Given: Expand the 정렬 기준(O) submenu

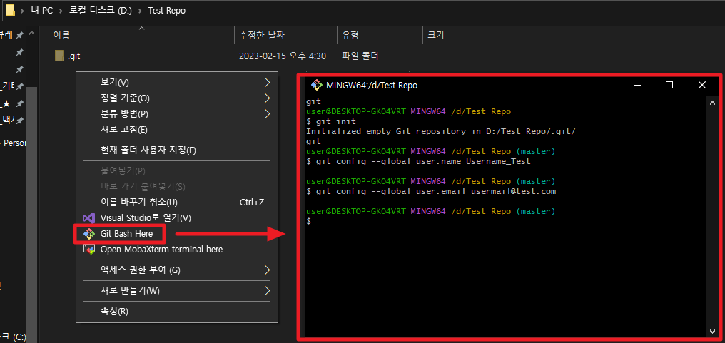Looking at the screenshot, I should 176,98.
